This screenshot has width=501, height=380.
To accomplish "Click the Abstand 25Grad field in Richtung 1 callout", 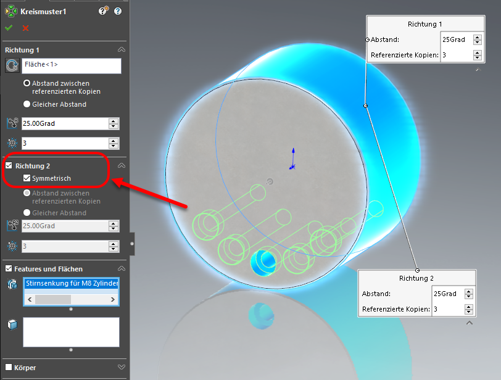I will (457, 39).
